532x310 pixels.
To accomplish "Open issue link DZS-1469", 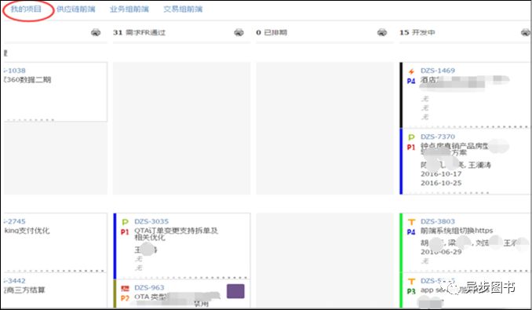I will pyautogui.click(x=438, y=71).
